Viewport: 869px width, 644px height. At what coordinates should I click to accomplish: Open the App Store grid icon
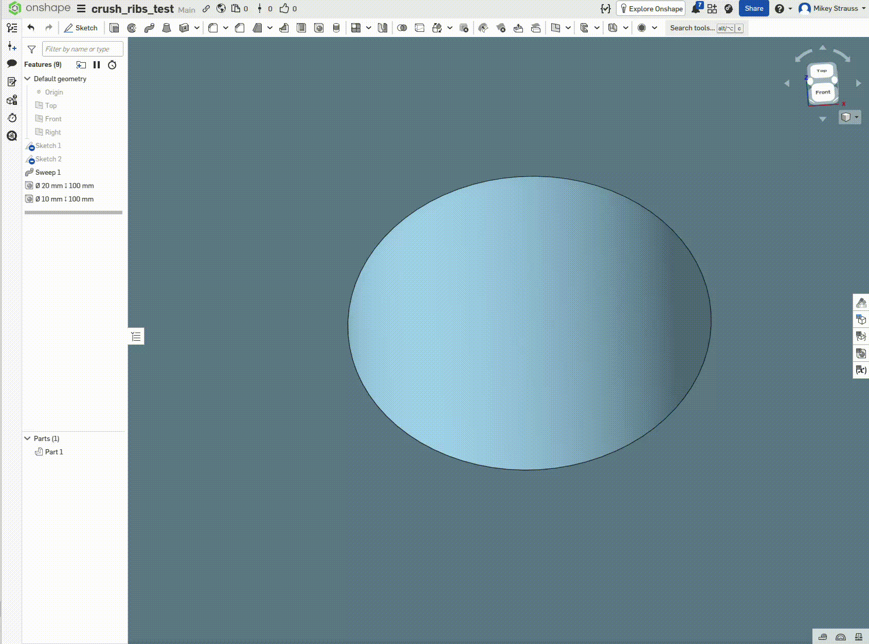pyautogui.click(x=712, y=8)
